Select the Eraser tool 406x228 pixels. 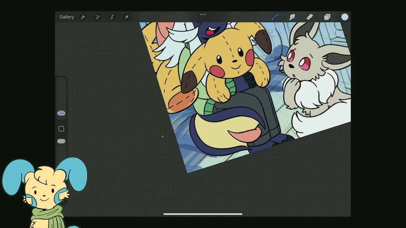tap(310, 17)
